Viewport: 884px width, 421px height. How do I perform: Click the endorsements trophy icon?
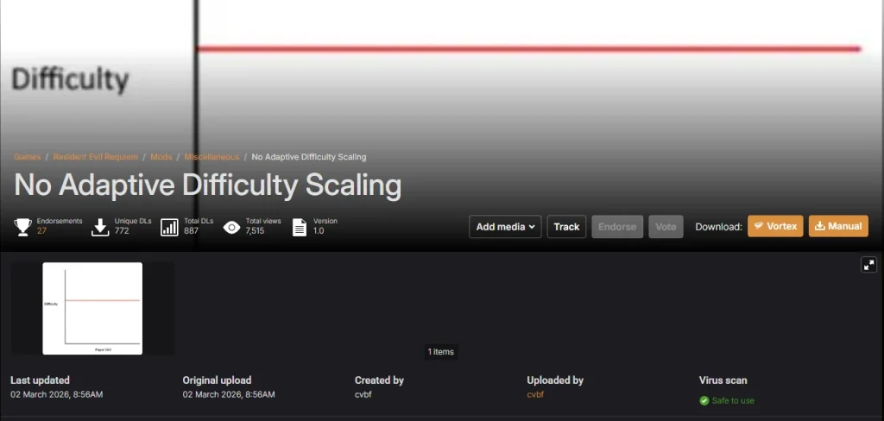coord(23,227)
